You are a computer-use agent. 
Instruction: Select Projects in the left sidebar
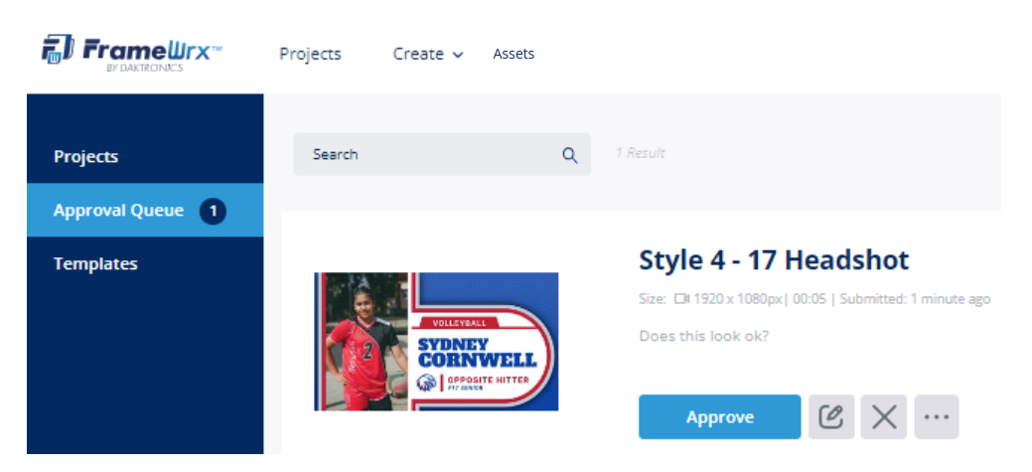coord(85,157)
